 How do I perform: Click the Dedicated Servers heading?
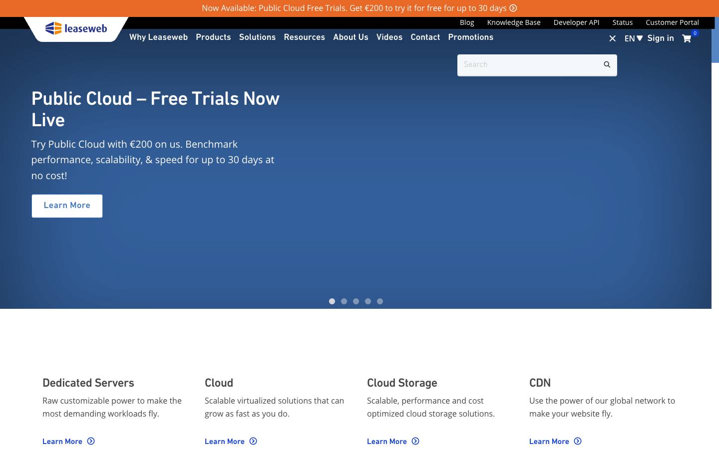[88, 383]
